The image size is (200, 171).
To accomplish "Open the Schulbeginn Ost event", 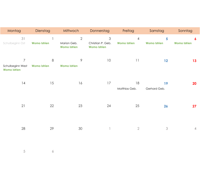I will (x=14, y=43).
